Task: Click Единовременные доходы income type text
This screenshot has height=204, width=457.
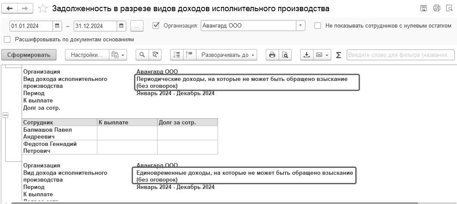Action: click(x=245, y=176)
